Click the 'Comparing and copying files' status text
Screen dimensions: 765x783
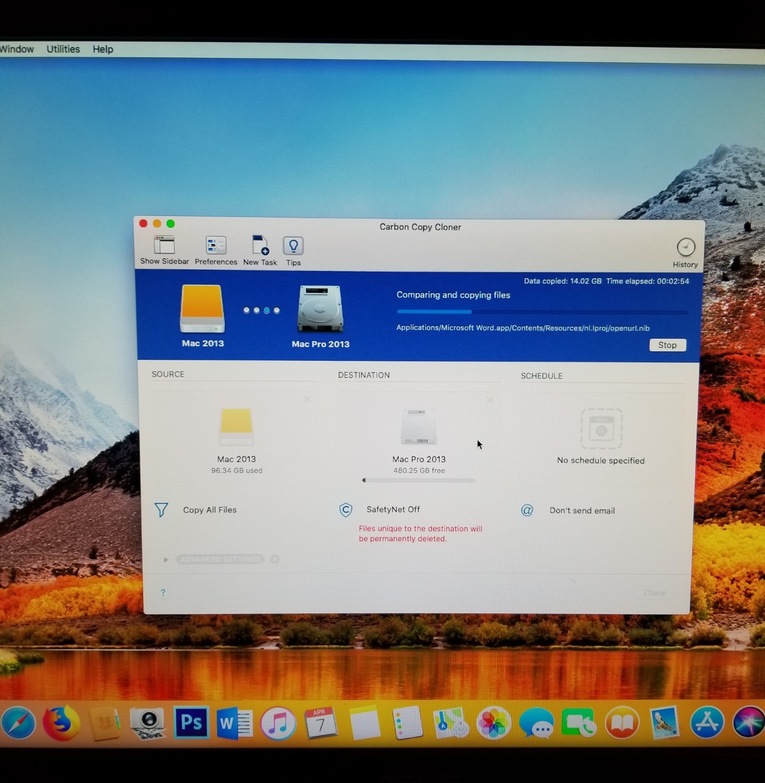click(x=453, y=295)
